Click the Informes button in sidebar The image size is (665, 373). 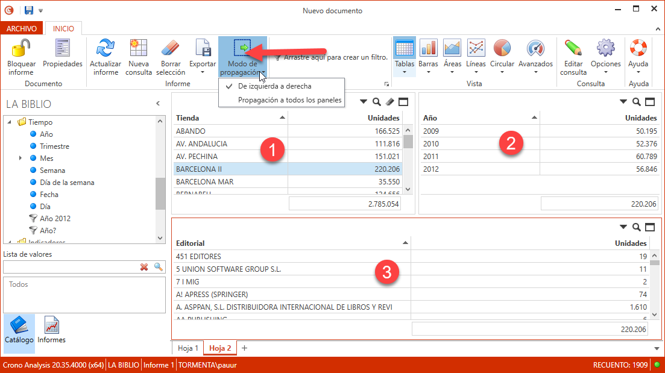point(51,330)
